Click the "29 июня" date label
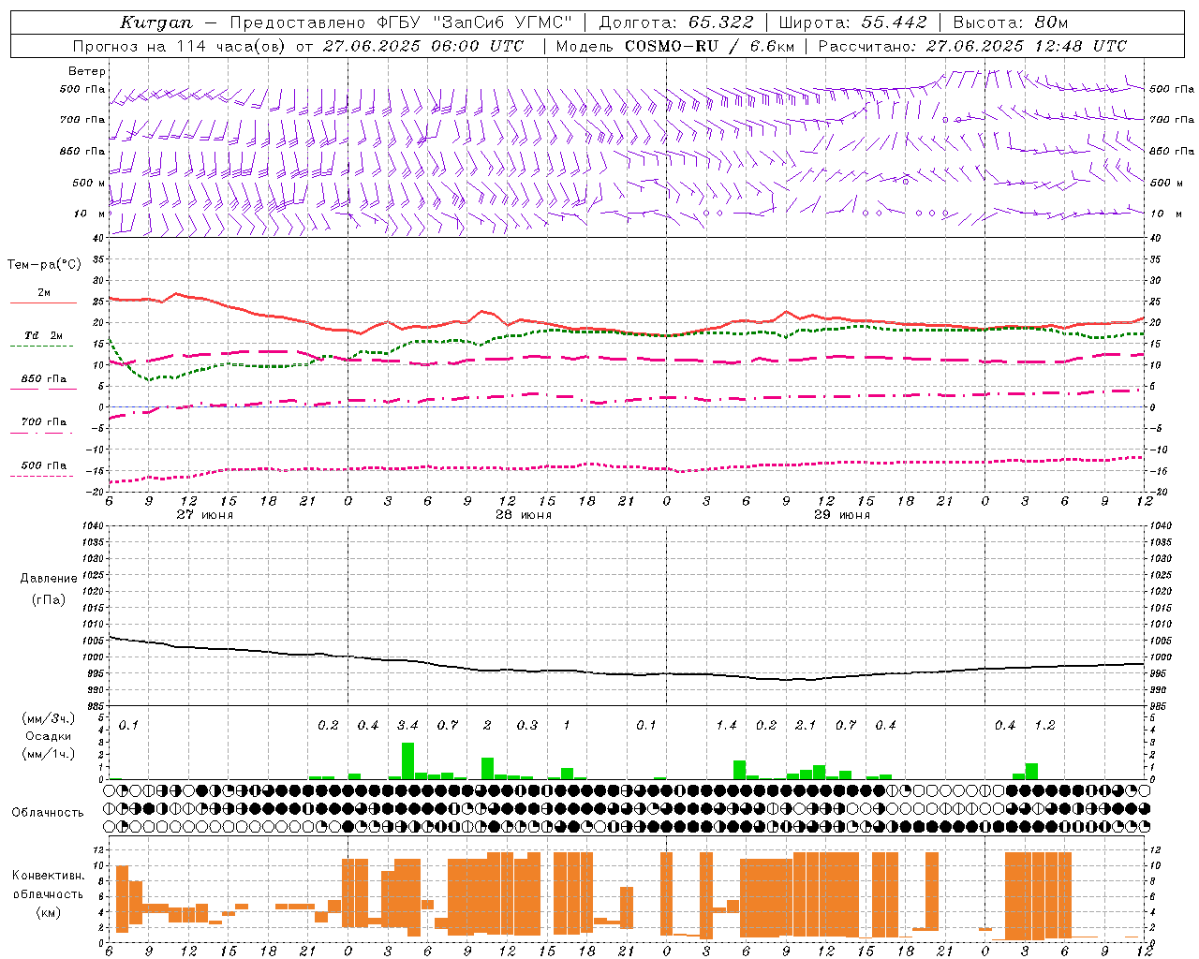Viewport: 1199px width, 959px height. point(841,515)
